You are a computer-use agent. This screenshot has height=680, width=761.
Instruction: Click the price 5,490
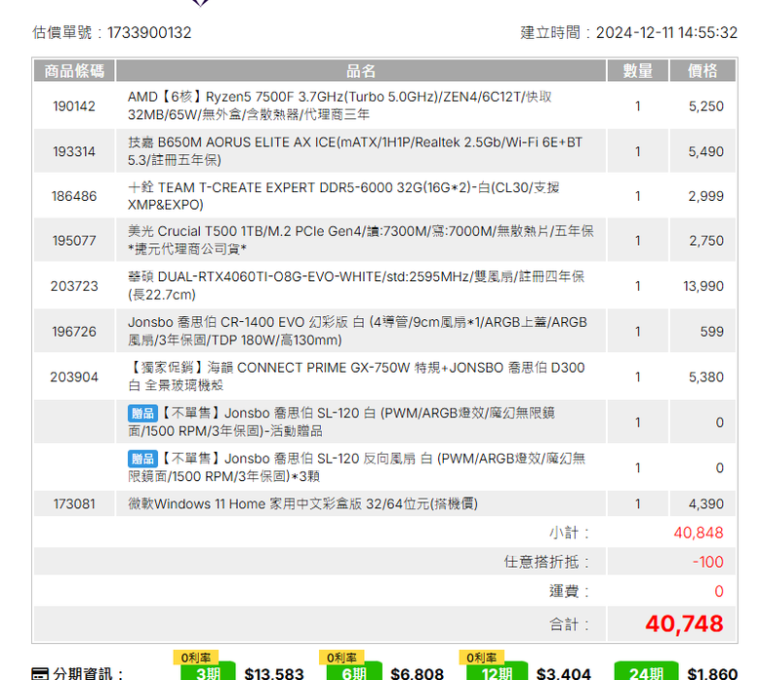pyautogui.click(x=706, y=151)
